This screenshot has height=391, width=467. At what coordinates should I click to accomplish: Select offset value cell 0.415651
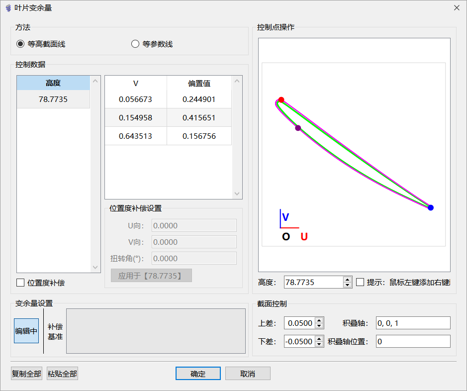click(199, 118)
